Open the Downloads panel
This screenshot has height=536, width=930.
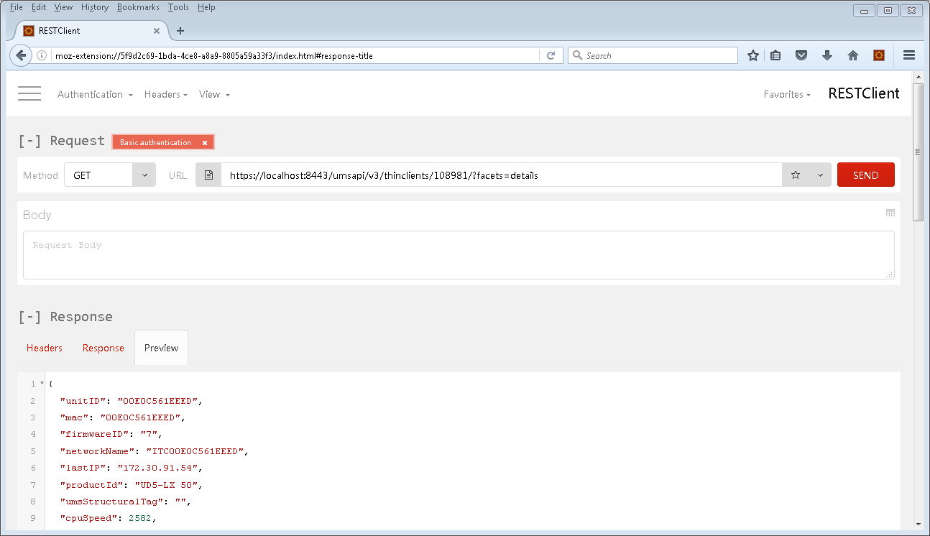click(x=827, y=55)
